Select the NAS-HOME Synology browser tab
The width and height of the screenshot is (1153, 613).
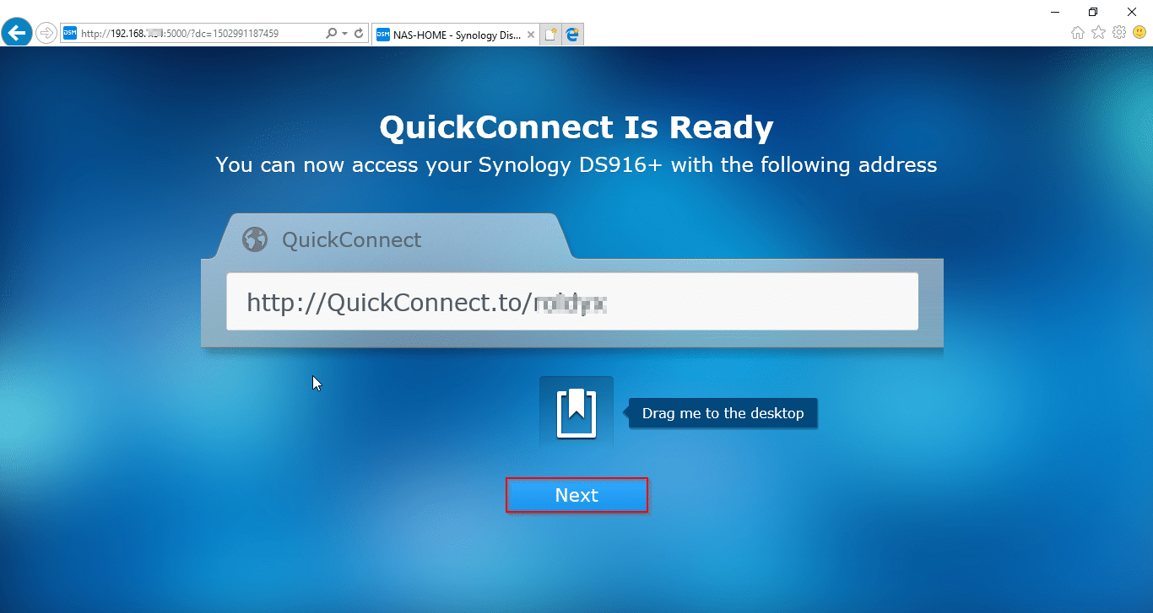tap(454, 35)
